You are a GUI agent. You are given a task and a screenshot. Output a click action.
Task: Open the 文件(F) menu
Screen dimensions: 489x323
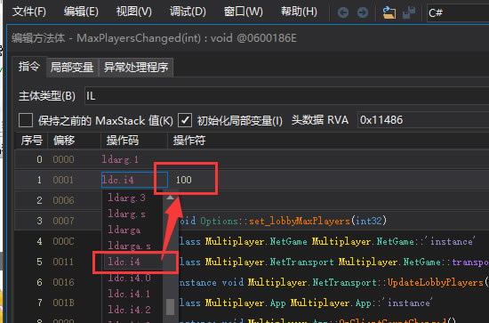tap(29, 12)
